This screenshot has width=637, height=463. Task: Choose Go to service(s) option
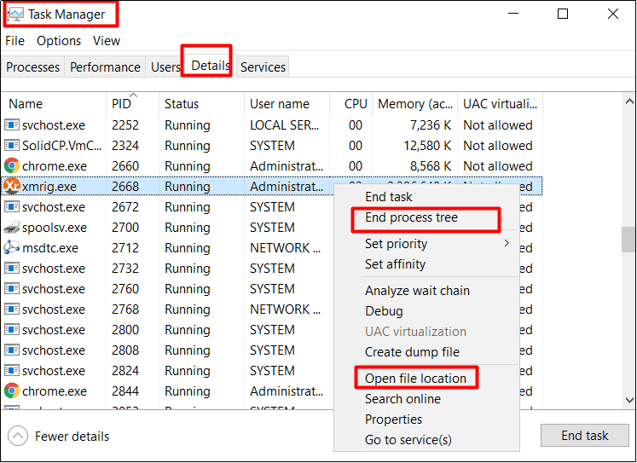pos(408,440)
